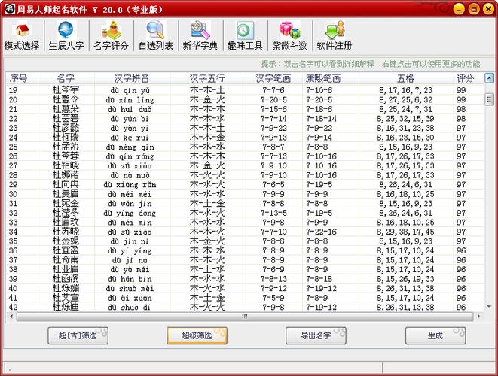The height and width of the screenshot is (376, 498).
Task: Click the horizontal scrollbar thumb
Action: pos(245,317)
